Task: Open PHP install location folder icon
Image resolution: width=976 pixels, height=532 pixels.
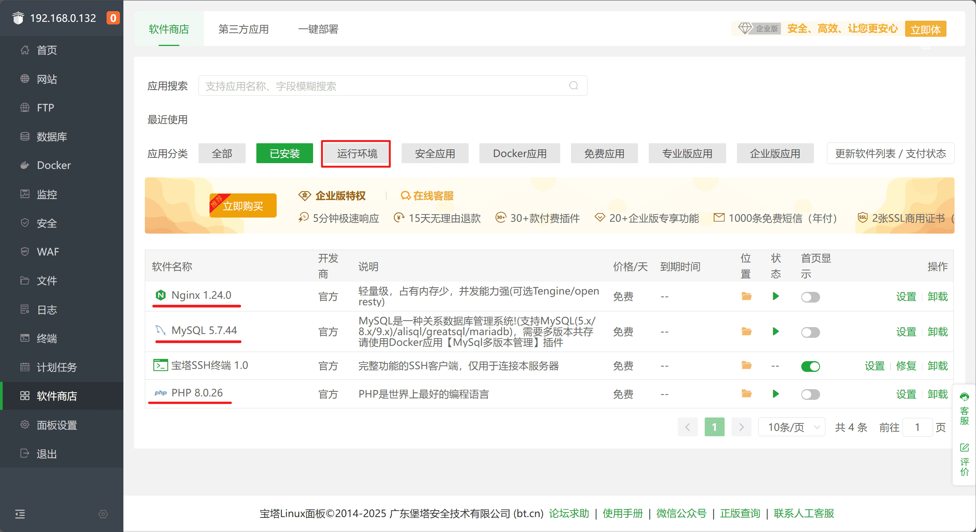Action: click(746, 394)
